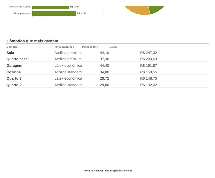The image size is (215, 178).
Task: Click the cost "R$ 148,75"
Action: coord(149,78)
